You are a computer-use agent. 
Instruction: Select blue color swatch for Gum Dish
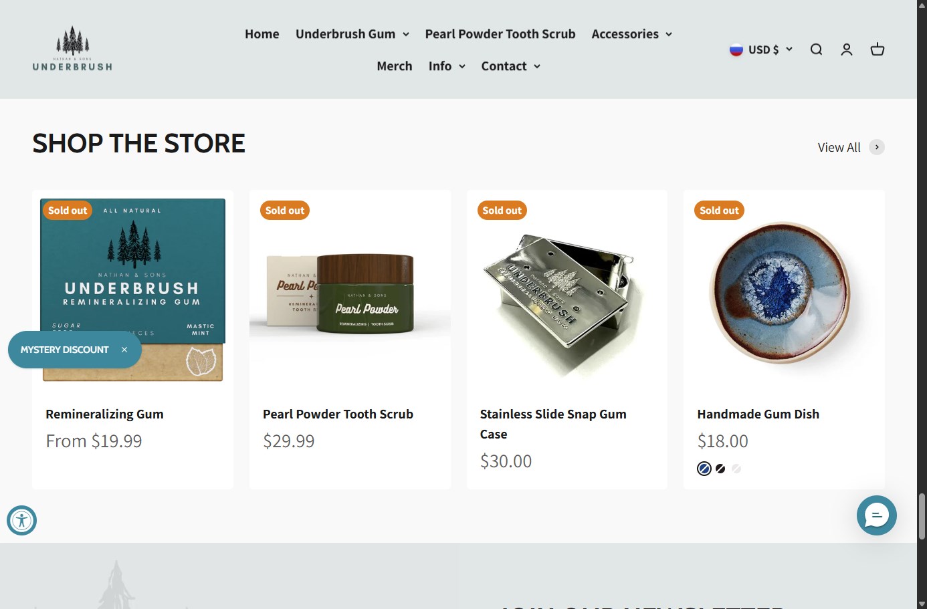pyautogui.click(x=704, y=469)
